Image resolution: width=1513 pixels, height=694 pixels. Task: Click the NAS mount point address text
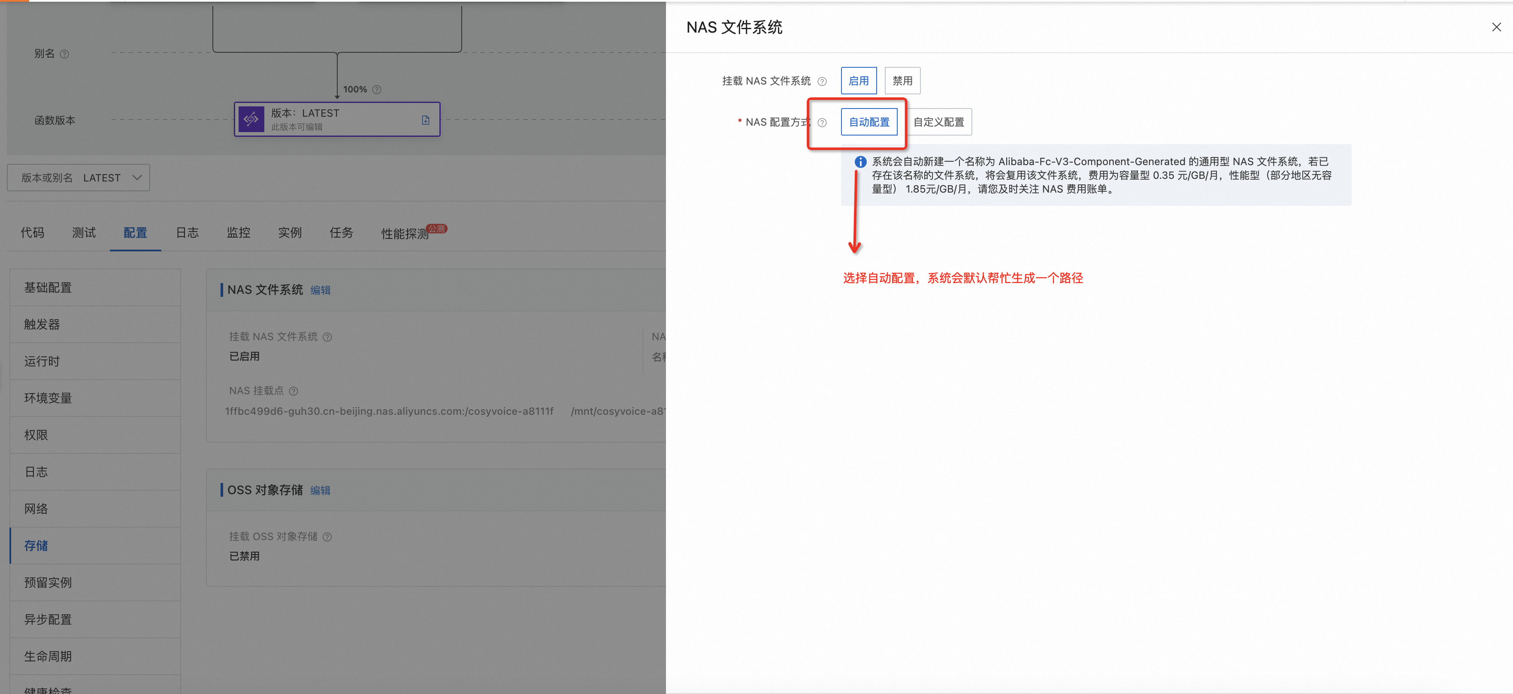[389, 412]
